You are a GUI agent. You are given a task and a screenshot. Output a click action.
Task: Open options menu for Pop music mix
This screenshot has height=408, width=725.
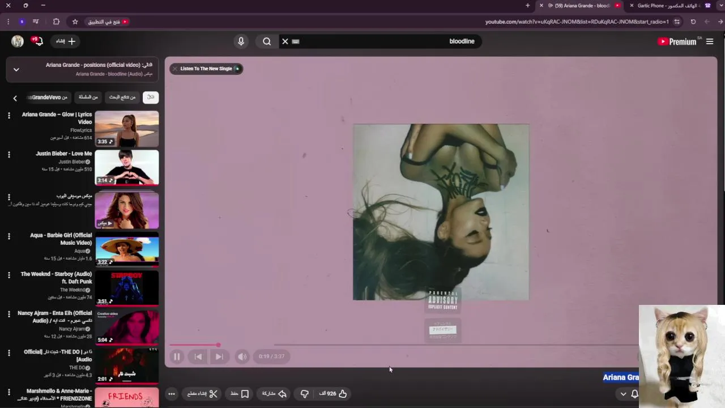coord(8,197)
